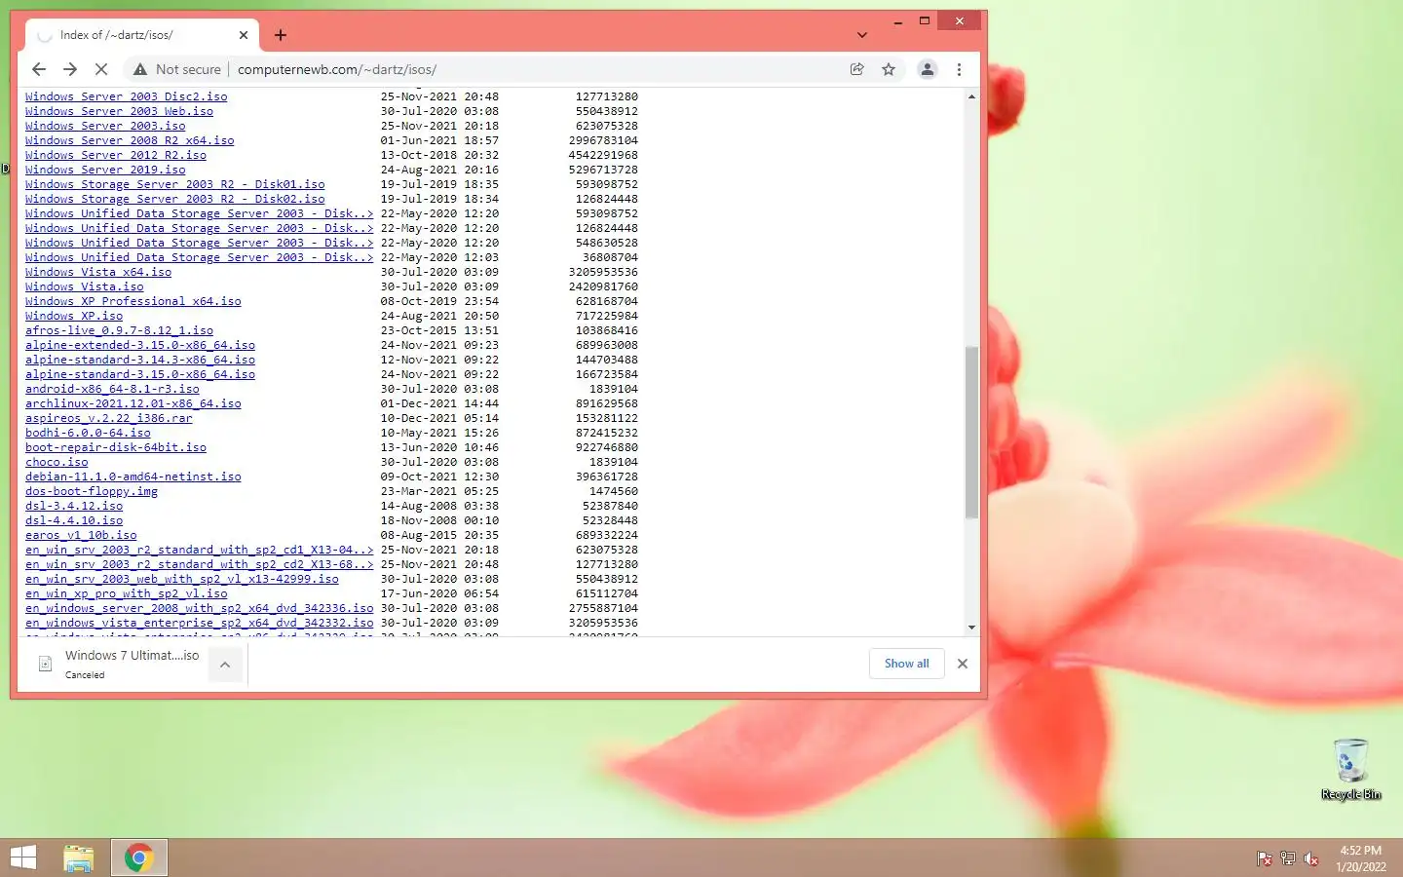This screenshot has height=877, width=1403.
Task: Click dsl-3.4.12.iso link
Action: 74,506
